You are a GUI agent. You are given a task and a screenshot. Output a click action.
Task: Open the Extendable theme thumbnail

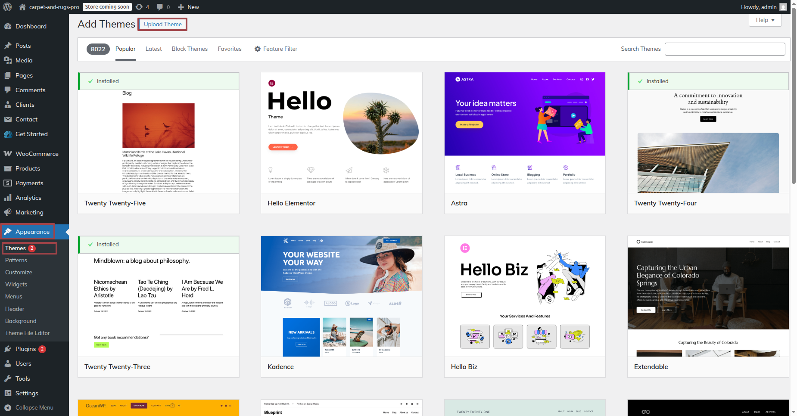click(708, 296)
